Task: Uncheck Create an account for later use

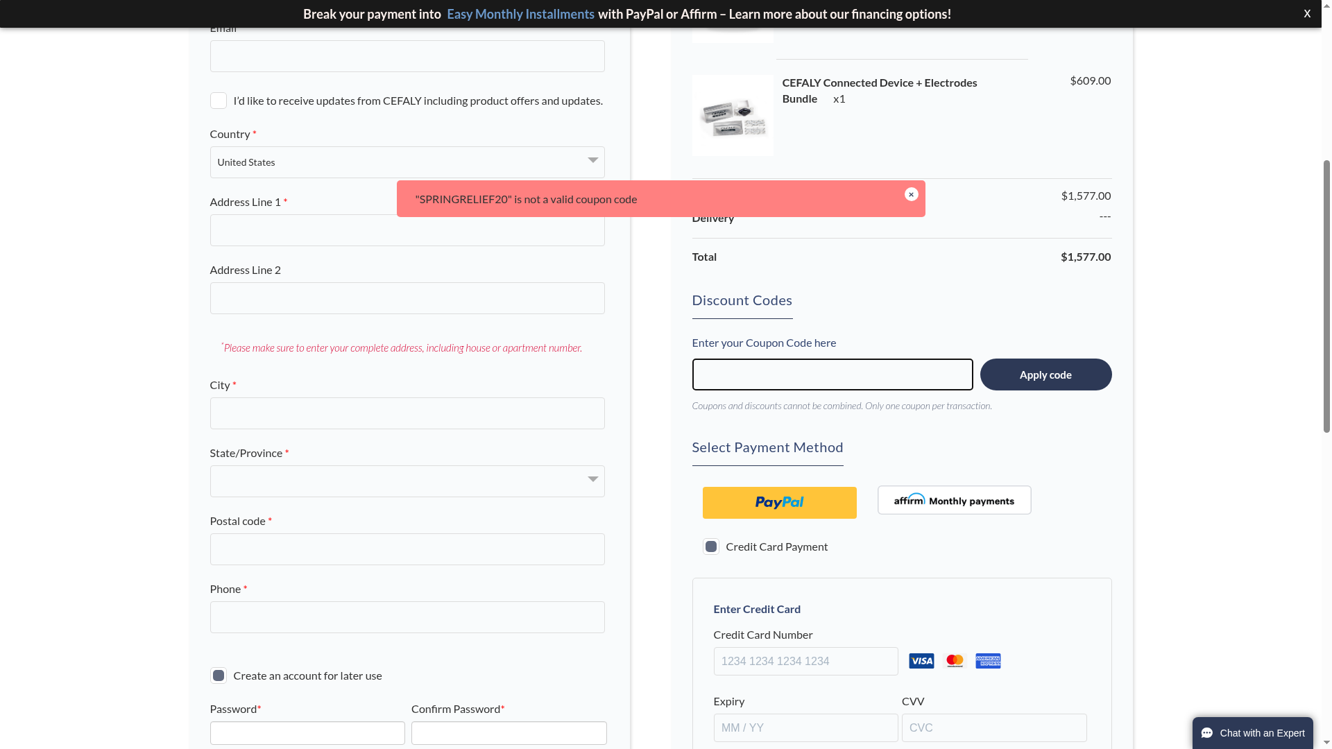Action: pyautogui.click(x=218, y=675)
